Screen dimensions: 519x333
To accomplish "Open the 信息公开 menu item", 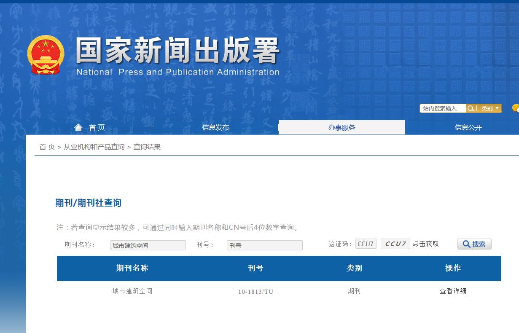I will [468, 127].
